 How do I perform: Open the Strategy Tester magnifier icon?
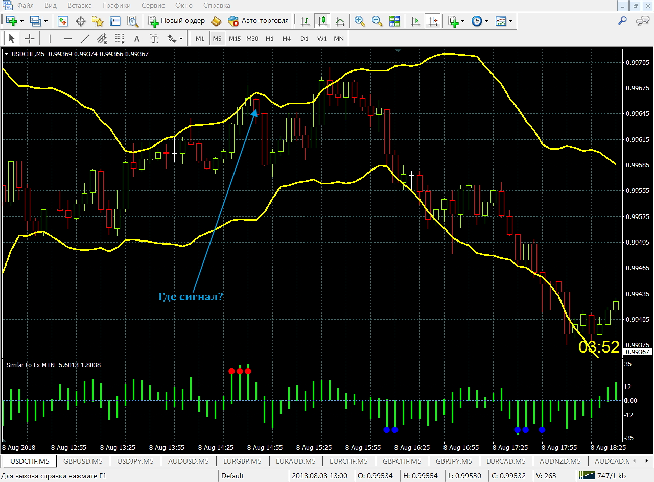click(133, 21)
